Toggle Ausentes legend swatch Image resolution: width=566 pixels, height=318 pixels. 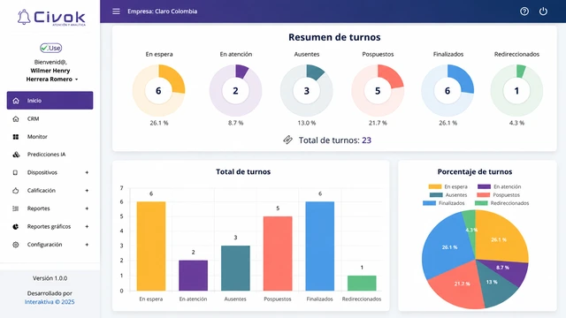pos(436,195)
